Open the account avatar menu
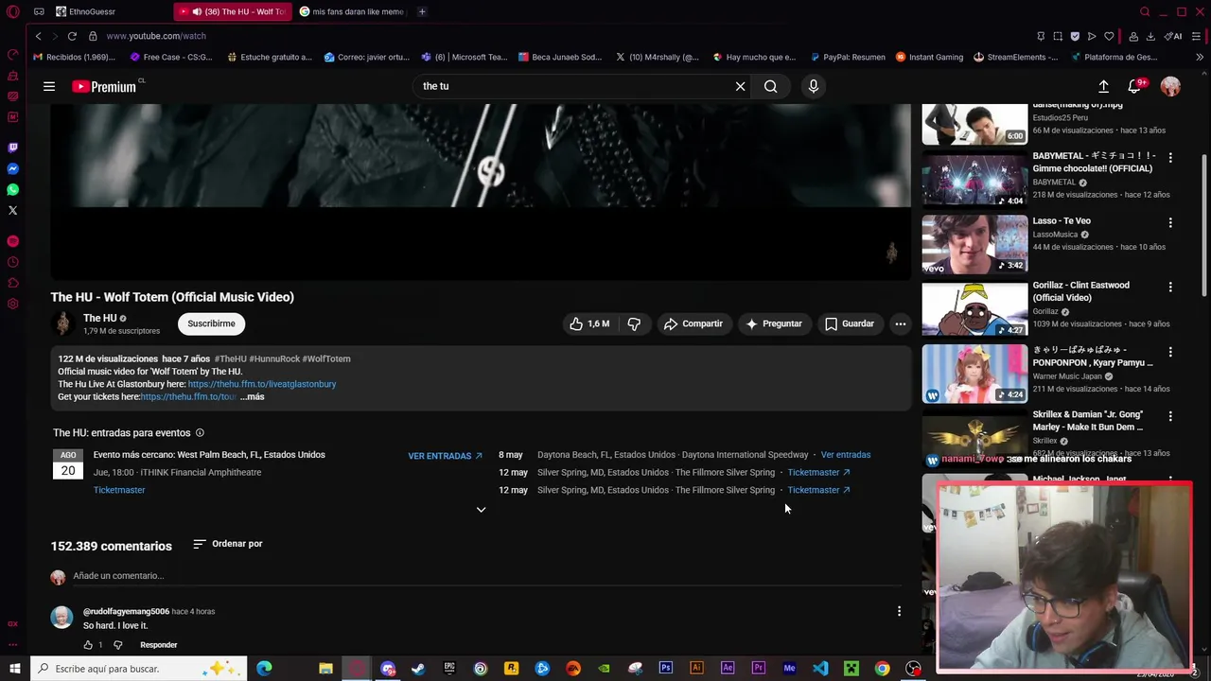1211x681 pixels. click(x=1170, y=86)
